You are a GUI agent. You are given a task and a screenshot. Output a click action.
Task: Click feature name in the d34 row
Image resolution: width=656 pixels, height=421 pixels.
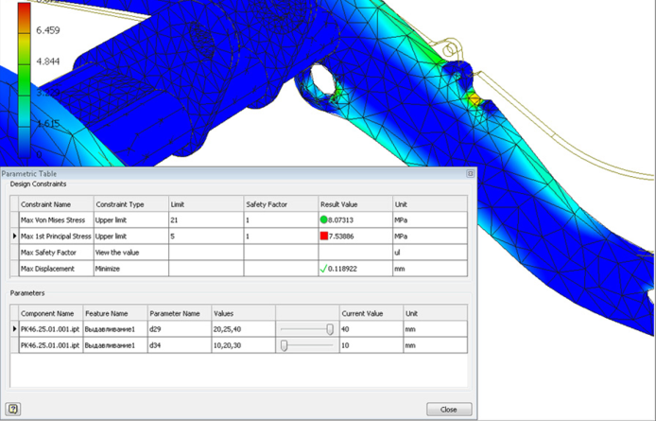(x=115, y=345)
